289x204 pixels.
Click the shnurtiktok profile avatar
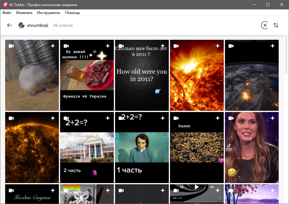click(22, 25)
